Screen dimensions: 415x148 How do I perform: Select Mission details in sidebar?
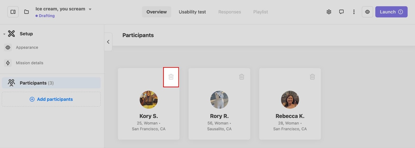(29, 63)
